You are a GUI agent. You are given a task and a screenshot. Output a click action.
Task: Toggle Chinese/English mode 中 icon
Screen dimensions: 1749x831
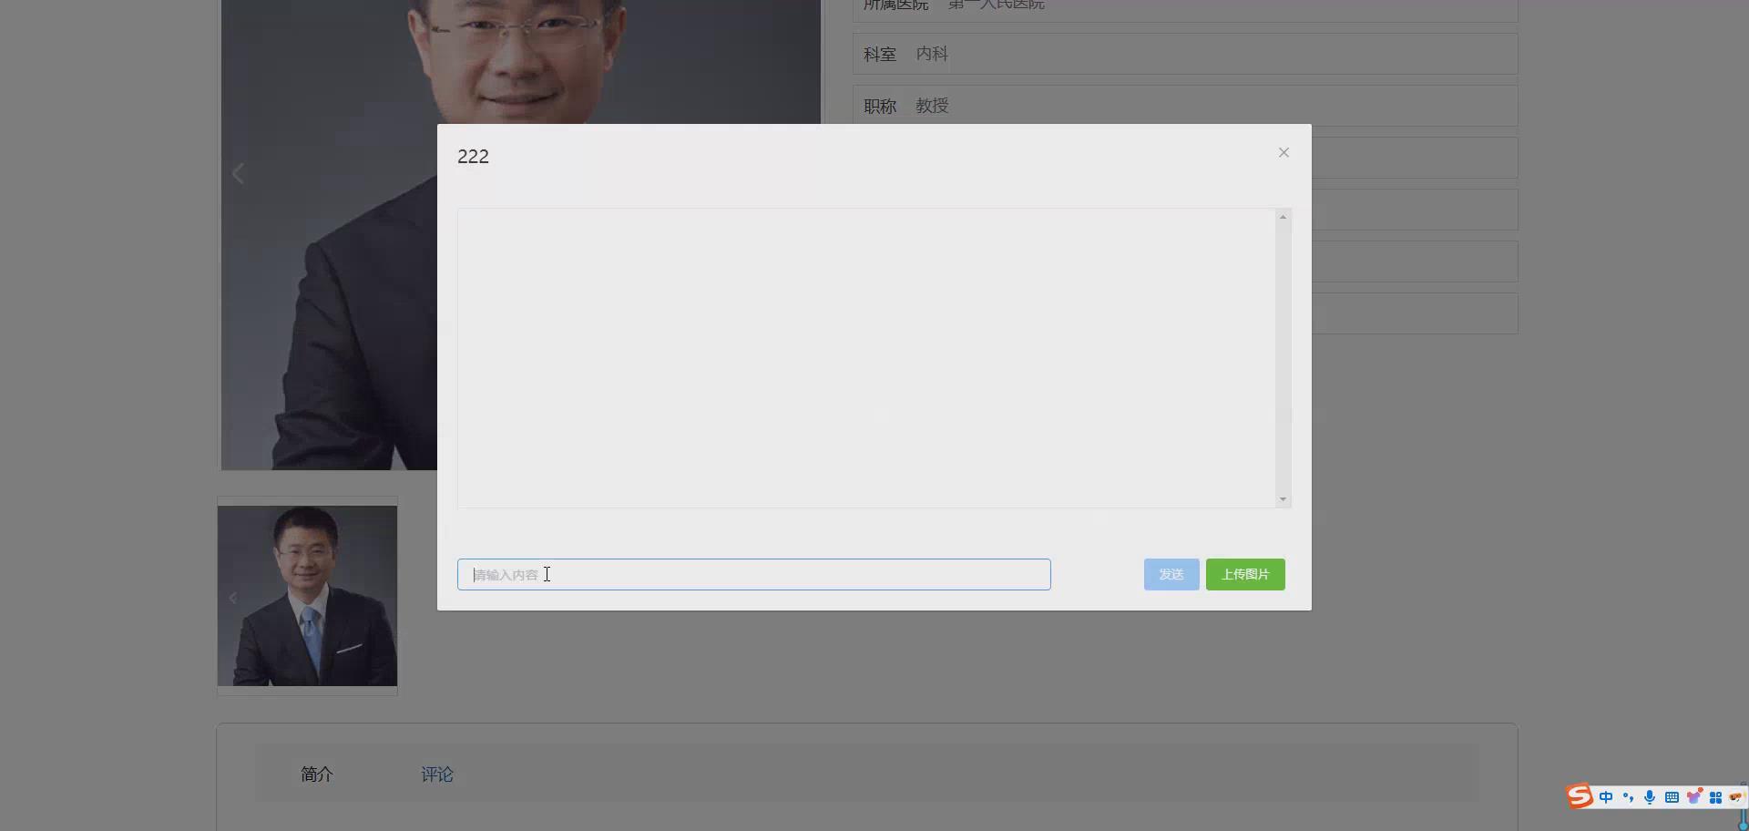click(x=1606, y=797)
